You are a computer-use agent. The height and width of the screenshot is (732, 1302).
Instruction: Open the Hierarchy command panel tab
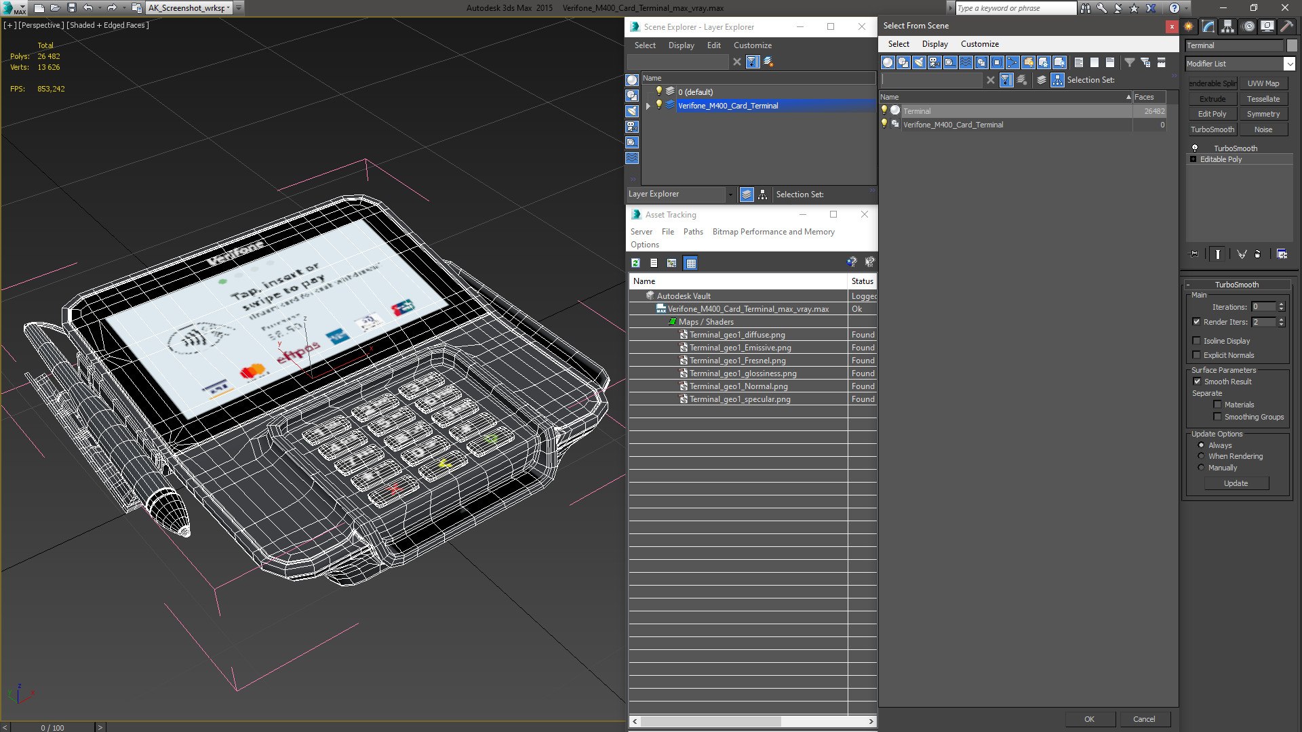tap(1228, 26)
